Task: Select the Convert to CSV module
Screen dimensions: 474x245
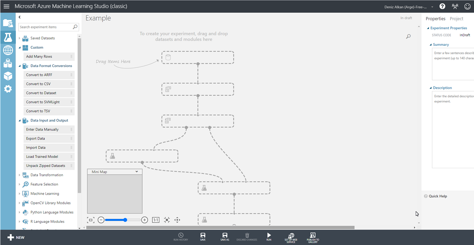Action: (49, 84)
